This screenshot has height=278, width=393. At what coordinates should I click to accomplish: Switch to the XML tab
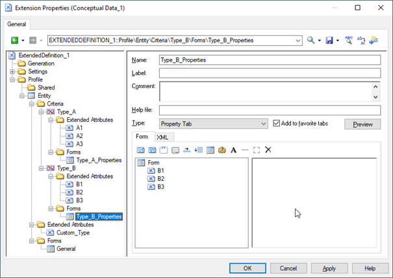(162, 137)
